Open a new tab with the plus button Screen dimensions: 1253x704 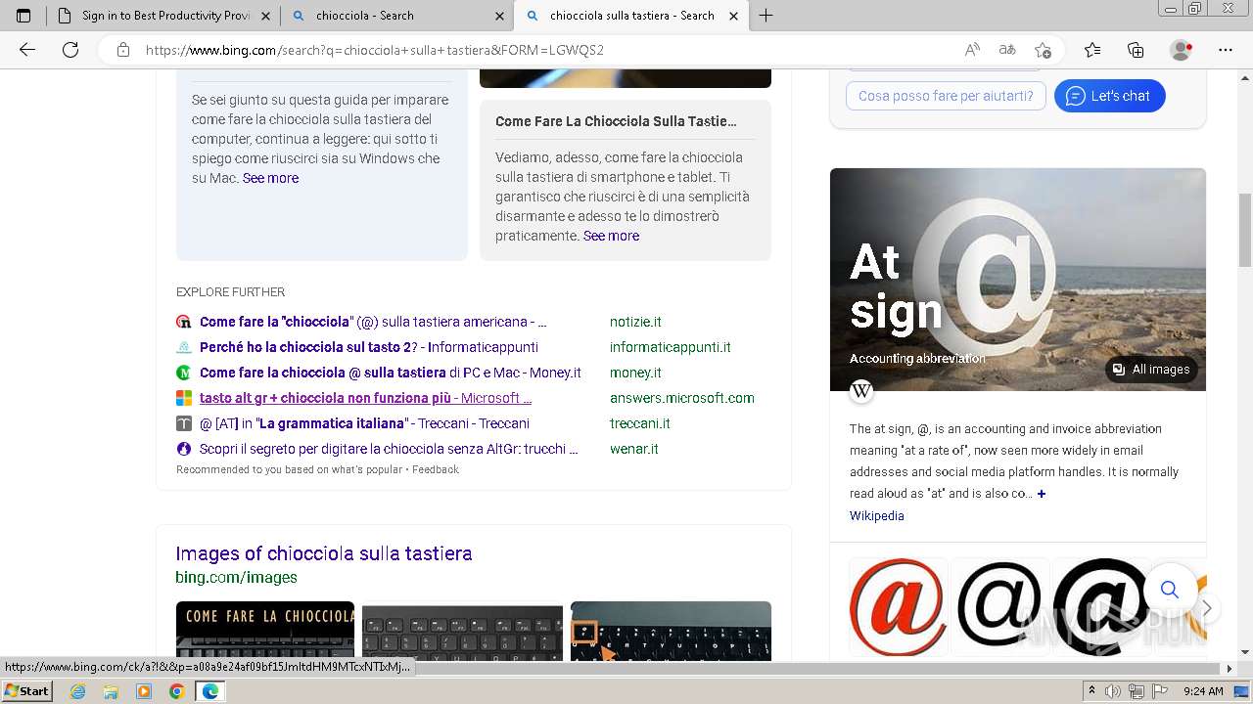tap(766, 16)
